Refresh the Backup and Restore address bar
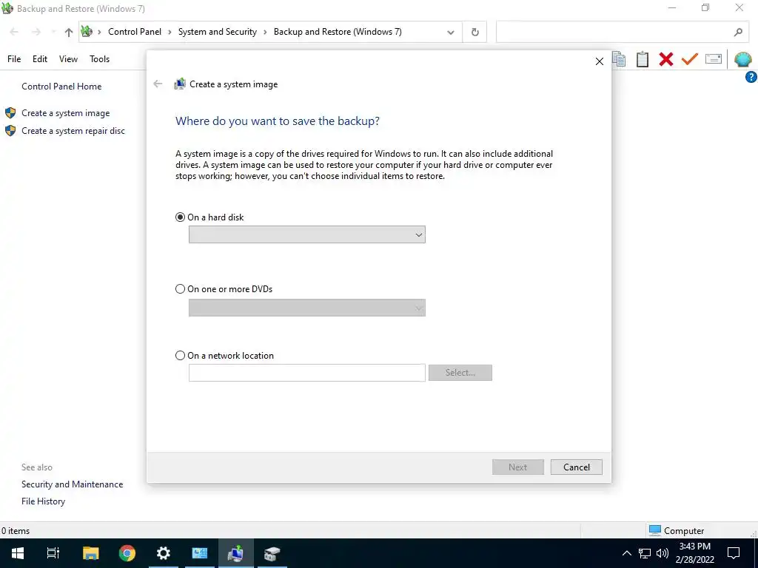This screenshot has height=568, width=758. (x=474, y=32)
